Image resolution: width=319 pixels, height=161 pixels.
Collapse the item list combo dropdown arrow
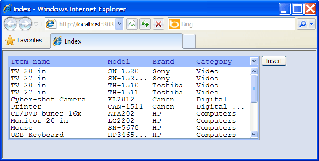254,61
